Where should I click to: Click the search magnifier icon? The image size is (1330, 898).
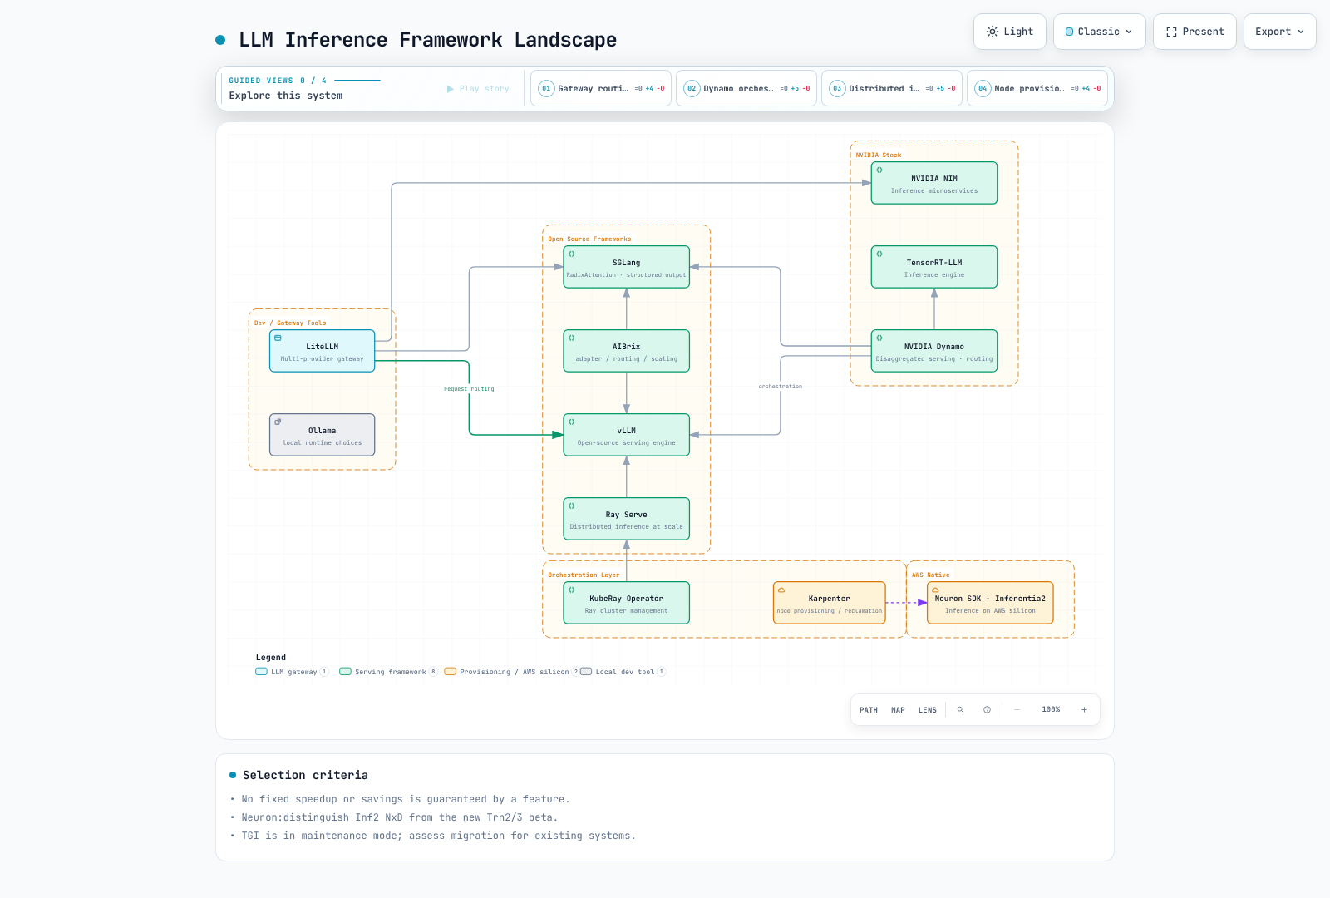[960, 710]
